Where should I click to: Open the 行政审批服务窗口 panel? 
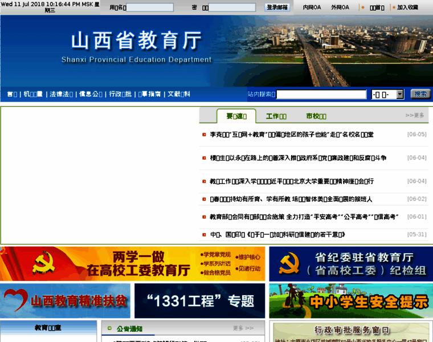(x=352, y=332)
